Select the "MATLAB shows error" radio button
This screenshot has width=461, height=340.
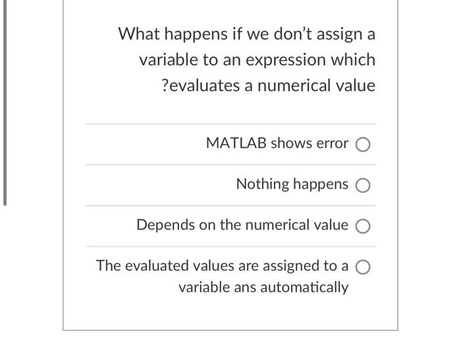tap(362, 144)
